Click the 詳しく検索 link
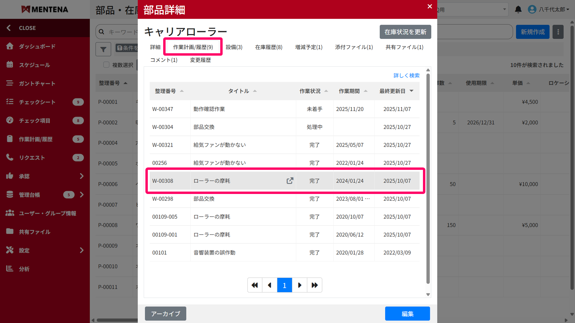Viewport: 575px width, 323px height. tap(406, 76)
